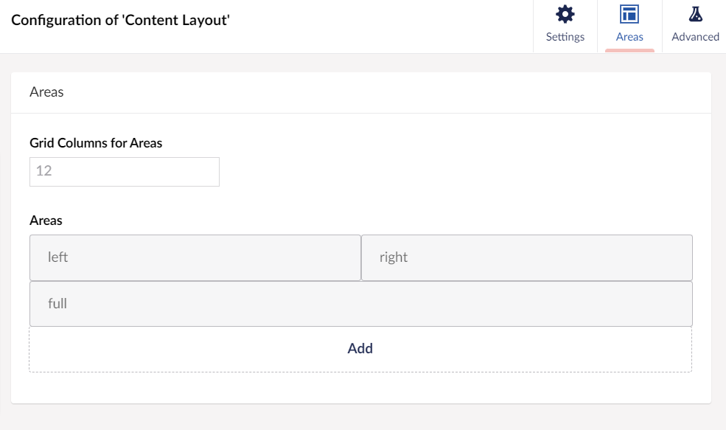Focus the Grid Columns for Areas field
This screenshot has height=430, width=726.
pyautogui.click(x=125, y=171)
